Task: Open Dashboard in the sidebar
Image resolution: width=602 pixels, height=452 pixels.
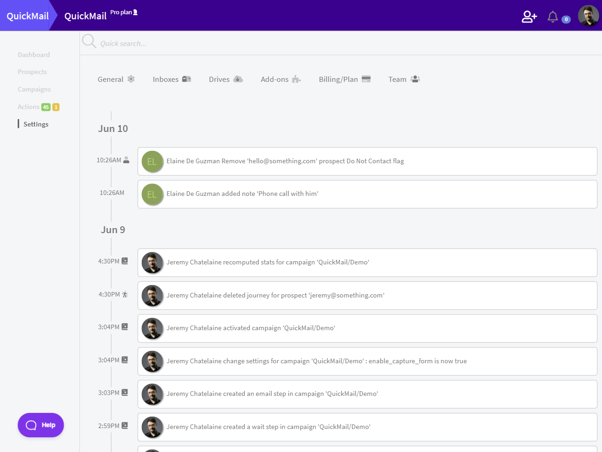Action: point(34,55)
